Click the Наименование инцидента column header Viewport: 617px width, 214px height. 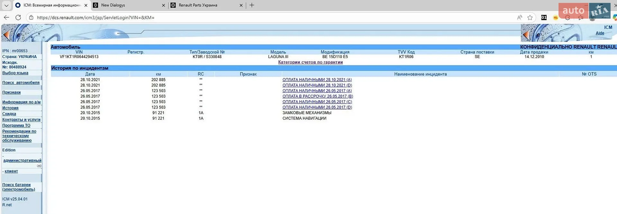(x=420, y=74)
